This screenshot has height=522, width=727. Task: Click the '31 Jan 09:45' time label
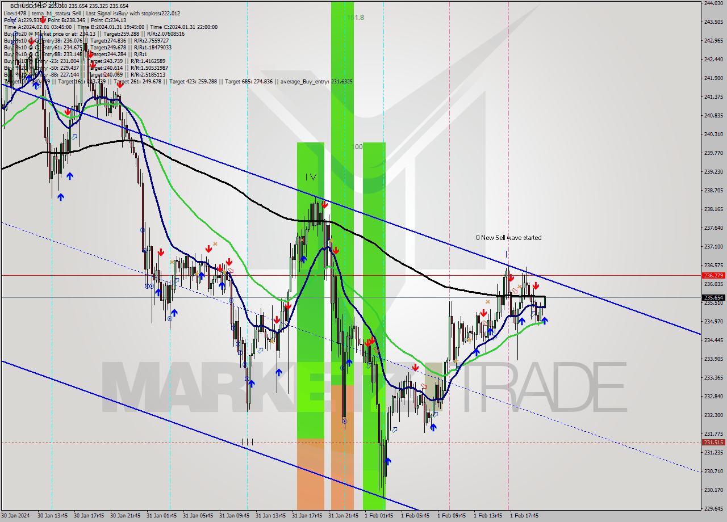pyautogui.click(x=236, y=516)
